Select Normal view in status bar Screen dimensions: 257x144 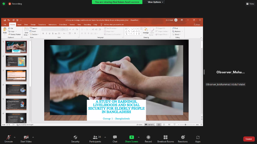[159, 125]
